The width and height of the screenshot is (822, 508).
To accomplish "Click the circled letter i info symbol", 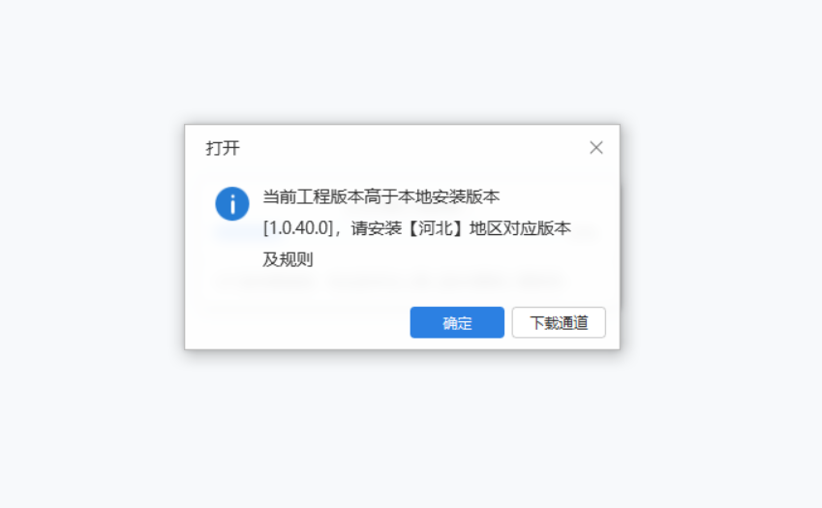I will (x=232, y=204).
